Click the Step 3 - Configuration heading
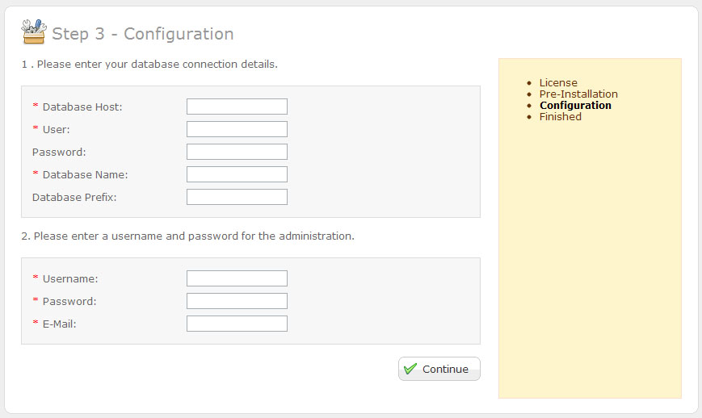Viewport: 702px width, 418px height. 142,34
